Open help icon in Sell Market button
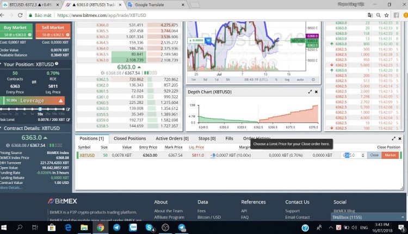Viewport: 408px width, 234px height. click(x=67, y=35)
